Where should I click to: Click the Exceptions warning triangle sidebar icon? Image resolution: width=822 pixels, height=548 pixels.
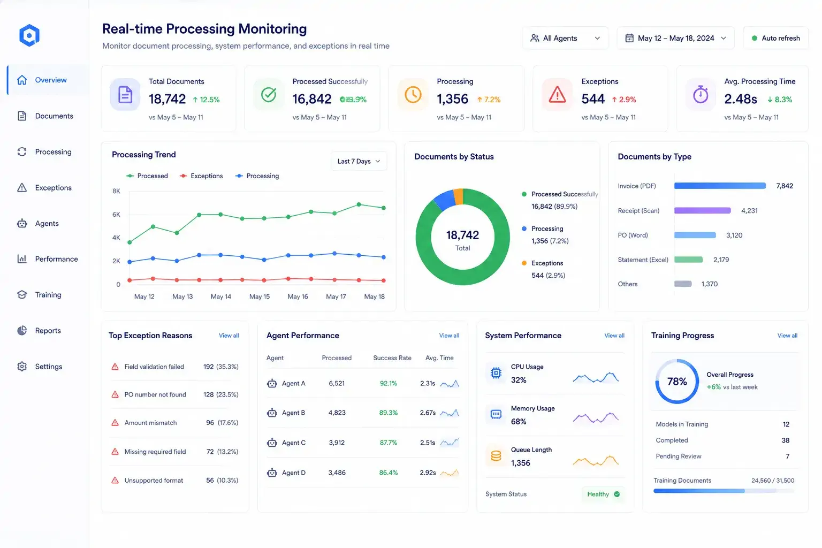tap(22, 187)
